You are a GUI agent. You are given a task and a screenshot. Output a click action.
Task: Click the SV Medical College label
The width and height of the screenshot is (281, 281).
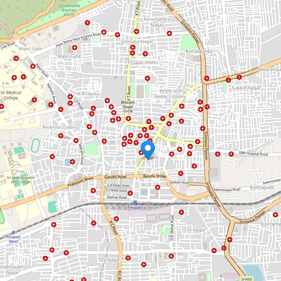[x=11, y=95]
